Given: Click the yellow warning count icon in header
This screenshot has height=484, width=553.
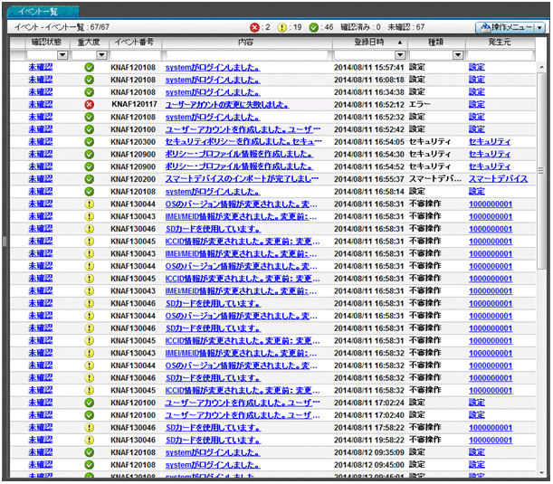Looking at the screenshot, I should click(282, 28).
